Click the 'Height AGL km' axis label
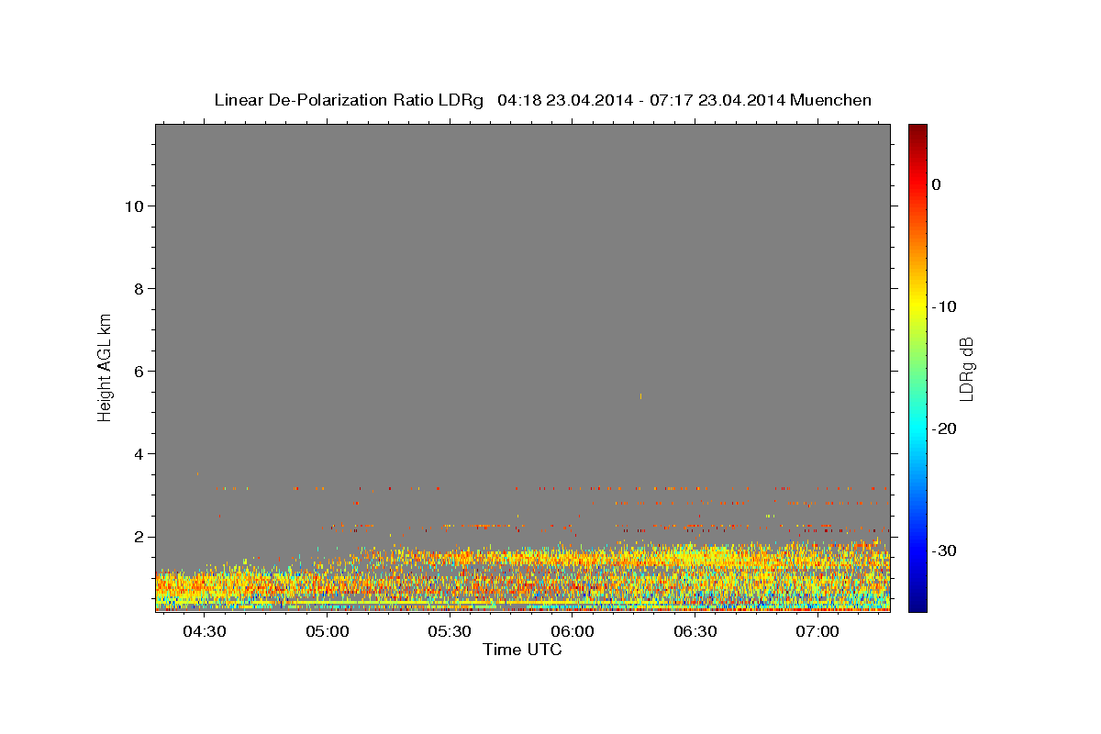Viewport: 1101px width, 734px height. point(106,367)
